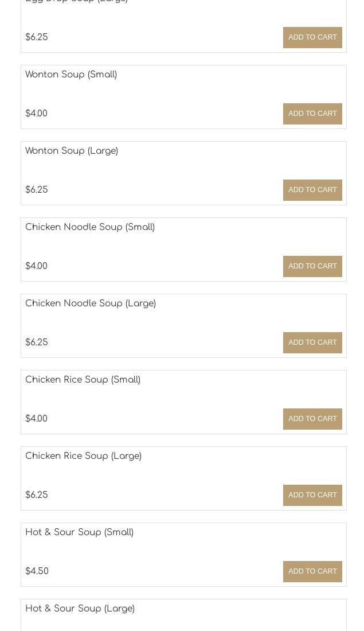Add Chicken Noodle Soup (Large) to cart

(x=312, y=342)
